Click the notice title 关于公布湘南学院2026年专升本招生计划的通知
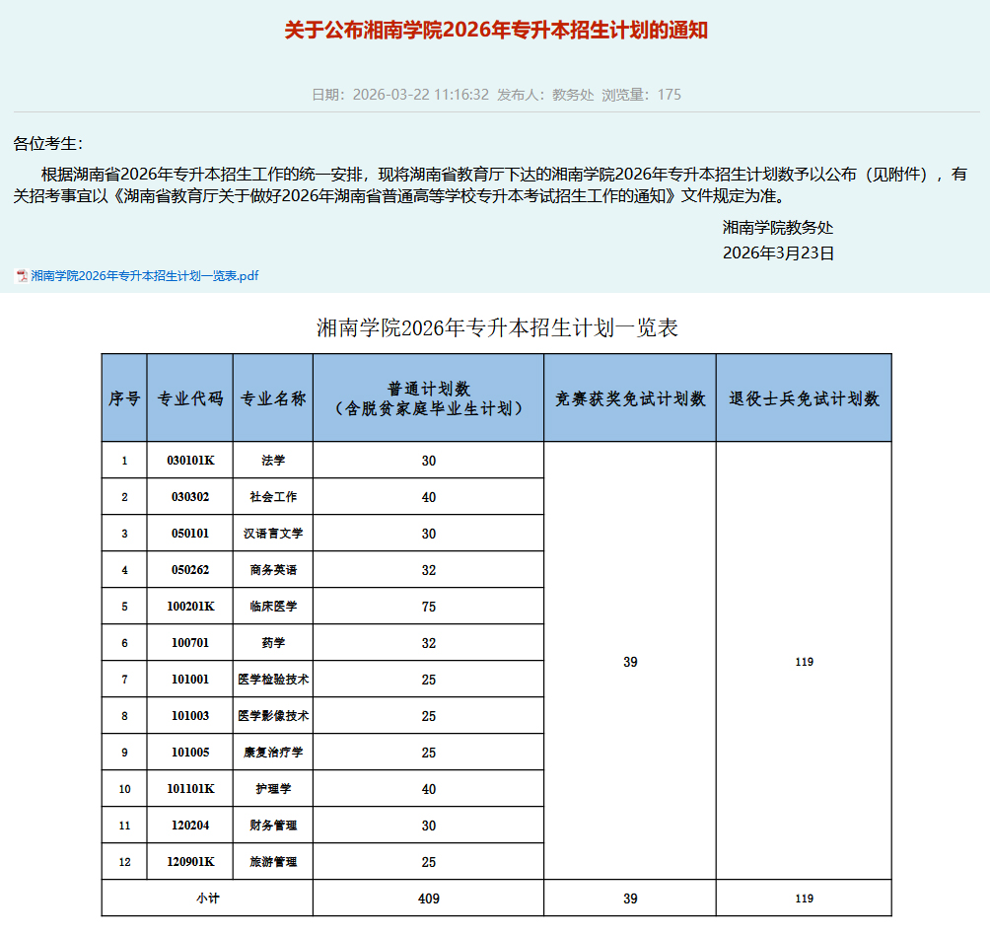This screenshot has height=935, width=990. pos(495,34)
